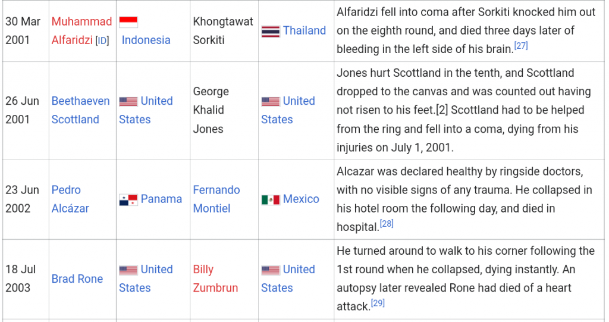
Task: Click the US flag beside Brad Rone
Action: [128, 270]
